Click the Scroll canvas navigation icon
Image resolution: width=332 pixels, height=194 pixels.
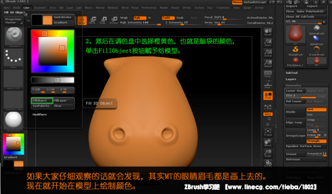pos(268,32)
